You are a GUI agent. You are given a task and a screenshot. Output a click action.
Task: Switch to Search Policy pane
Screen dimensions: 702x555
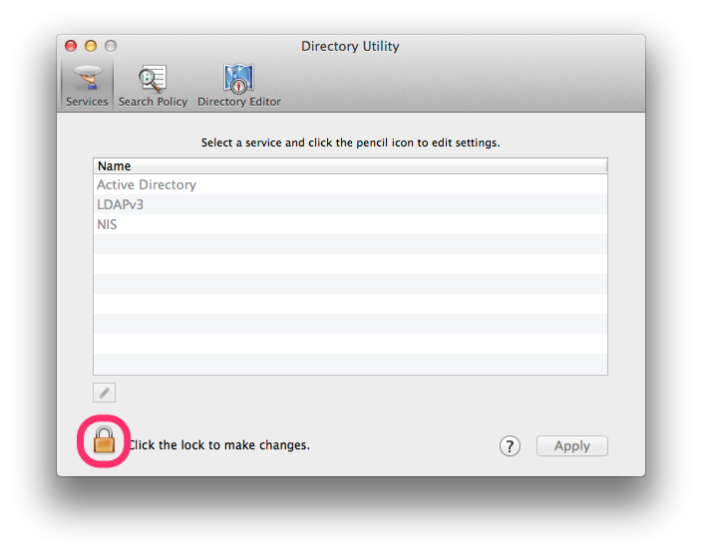[153, 85]
